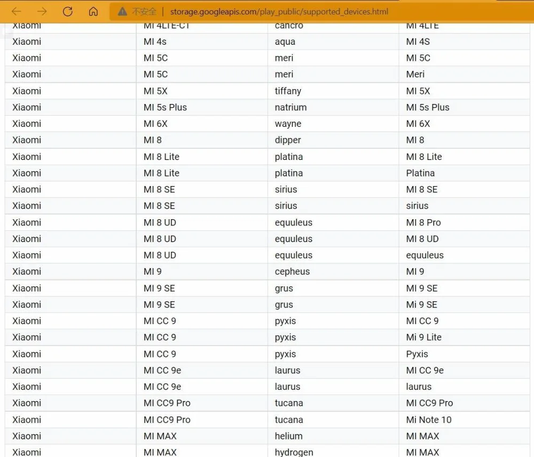Click the storage.googleapis.com address bar URL
The image size is (534, 457).
tap(279, 12)
